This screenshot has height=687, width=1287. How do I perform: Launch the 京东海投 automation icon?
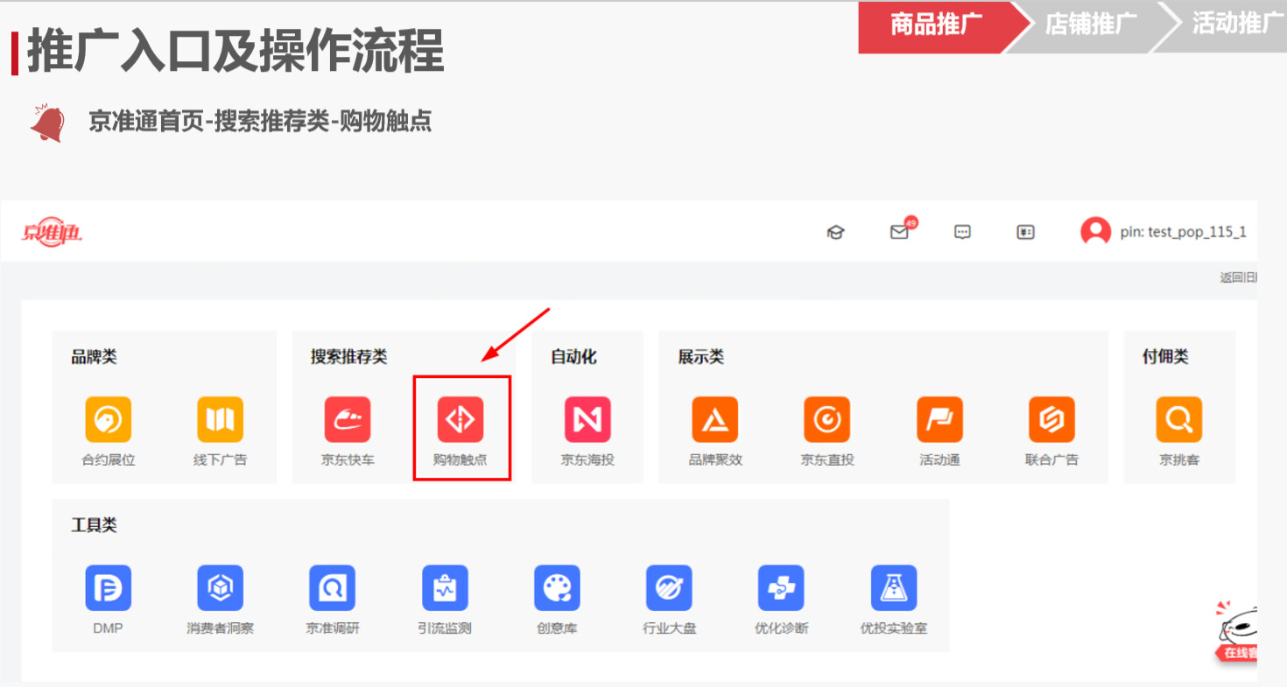click(587, 420)
